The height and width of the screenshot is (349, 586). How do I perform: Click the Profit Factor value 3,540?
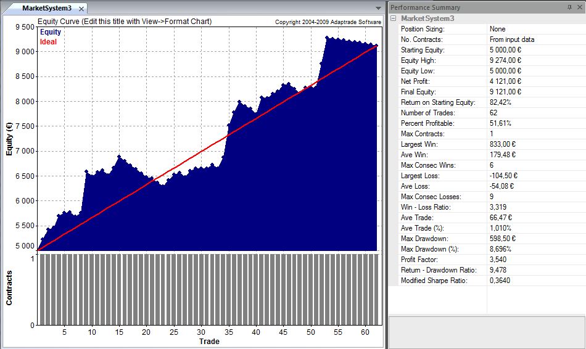(498, 259)
